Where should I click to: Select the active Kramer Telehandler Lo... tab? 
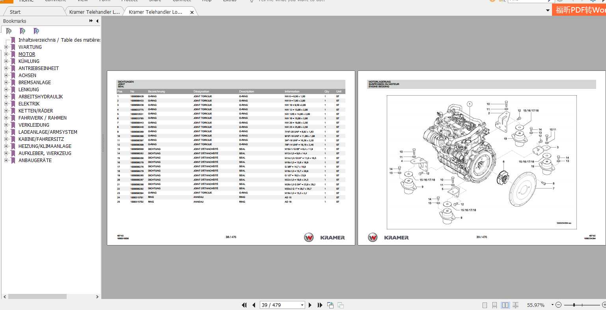click(155, 12)
